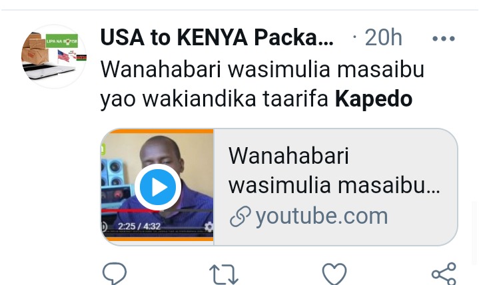The width and height of the screenshot is (479, 285).
Task: Open the card title Wanahabari wasimulia masaibu…
Action: (334, 170)
